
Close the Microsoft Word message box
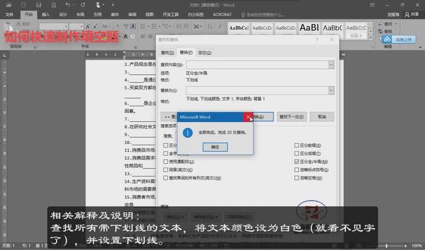tap(248, 117)
